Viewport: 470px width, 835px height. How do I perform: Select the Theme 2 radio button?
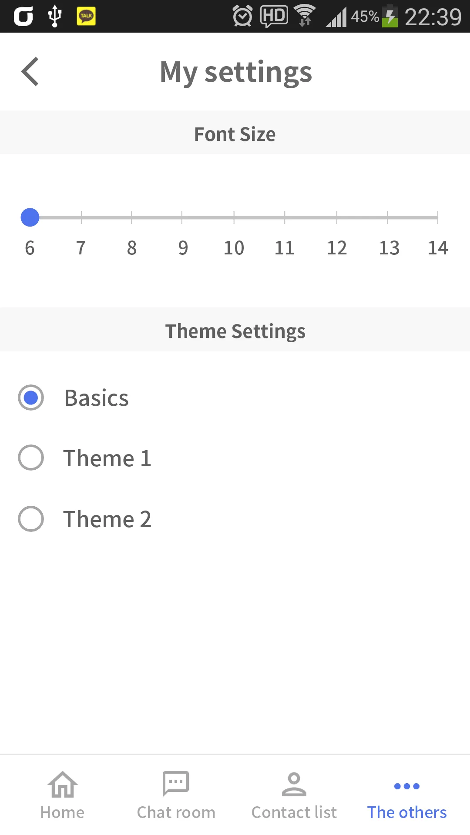point(31,519)
